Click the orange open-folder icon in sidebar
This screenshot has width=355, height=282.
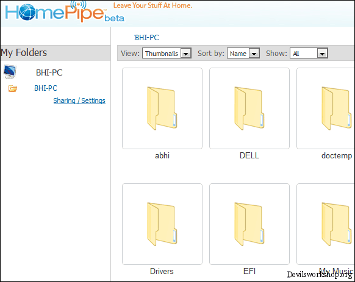13,88
